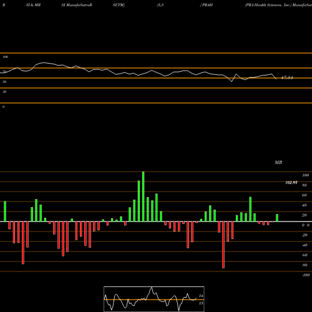The width and height of the screenshot is (312, 312).
Task: Click the last green MR bar on right
Action: tap(277, 218)
